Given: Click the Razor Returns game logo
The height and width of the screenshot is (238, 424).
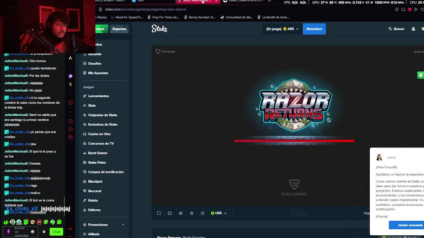Looking at the screenshot, I should [294, 105].
